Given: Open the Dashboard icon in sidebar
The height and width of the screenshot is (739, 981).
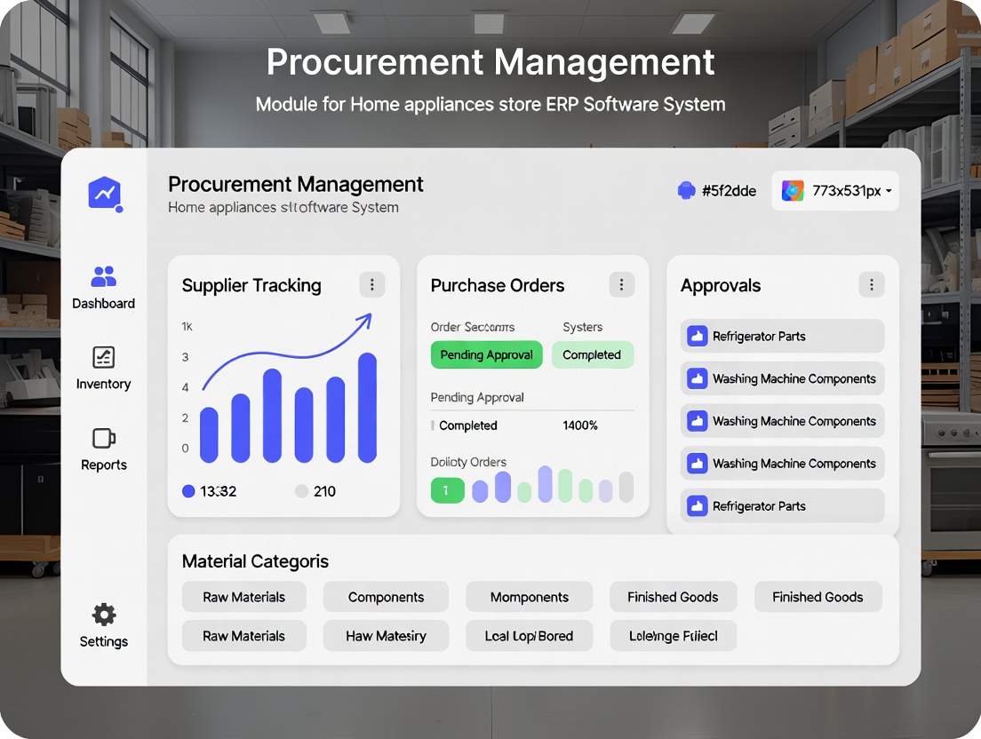Looking at the screenshot, I should (104, 276).
